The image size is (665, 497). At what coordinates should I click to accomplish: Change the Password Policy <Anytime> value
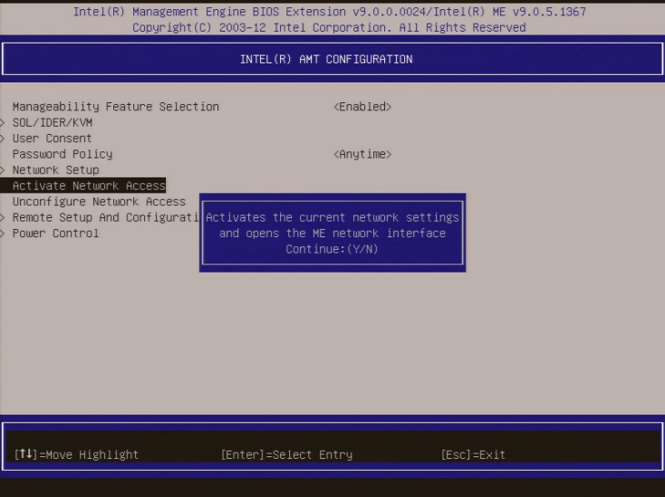click(x=362, y=155)
